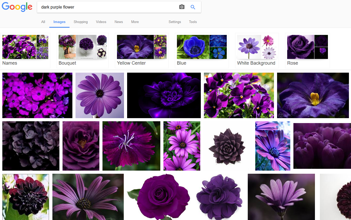The height and width of the screenshot is (220, 351).
Task: Open the Settings menu
Action: (x=175, y=22)
